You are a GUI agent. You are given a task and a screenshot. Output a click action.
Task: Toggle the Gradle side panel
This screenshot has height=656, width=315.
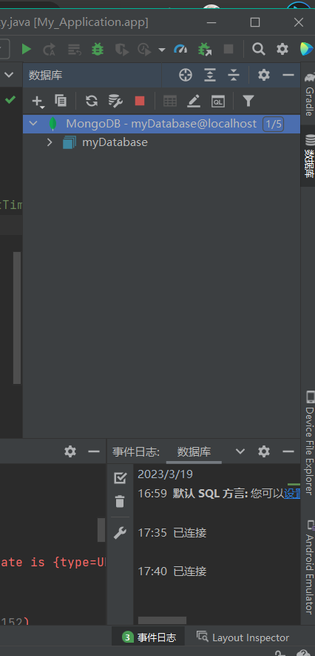pyautogui.click(x=309, y=96)
